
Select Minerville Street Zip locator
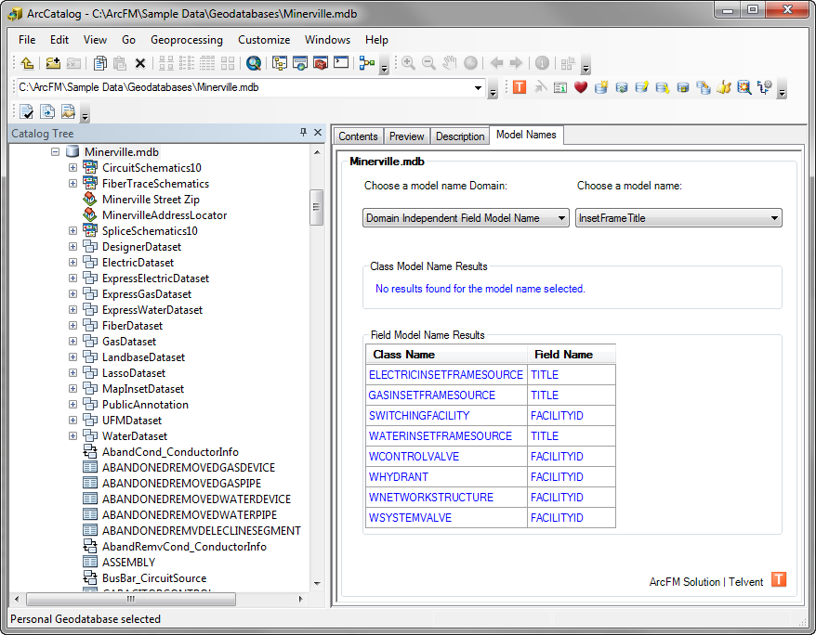pyautogui.click(x=151, y=200)
